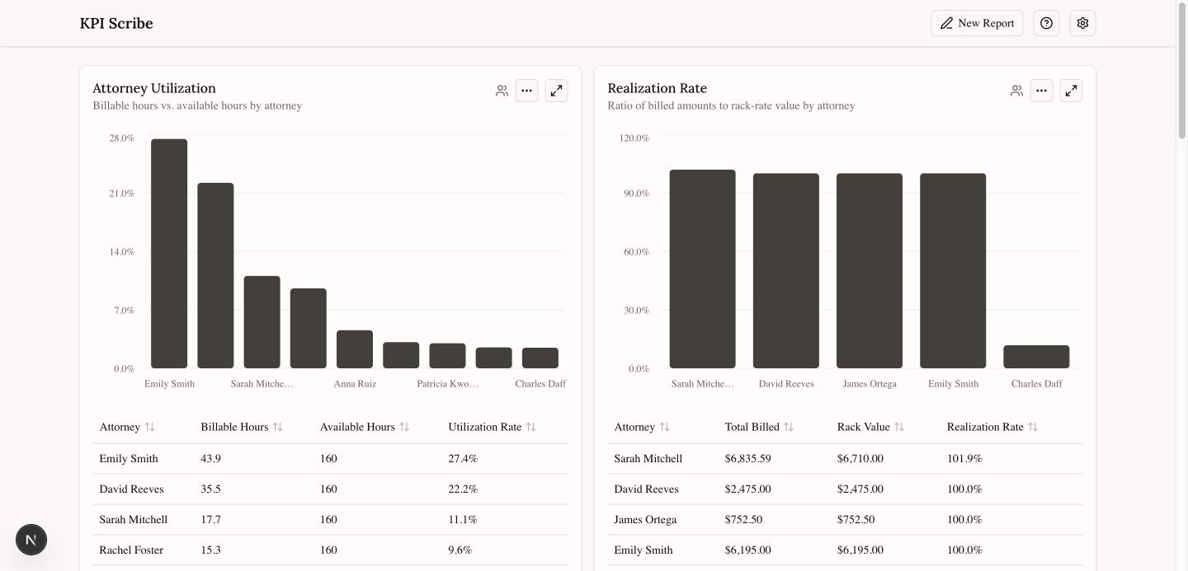Viewport: 1188px width, 571px height.
Task: Click the 22.2% utilization rate cell
Action: click(463, 489)
